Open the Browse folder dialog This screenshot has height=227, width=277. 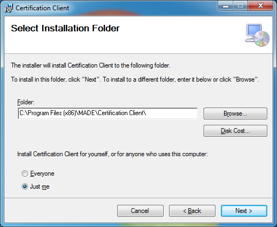tap(235, 113)
